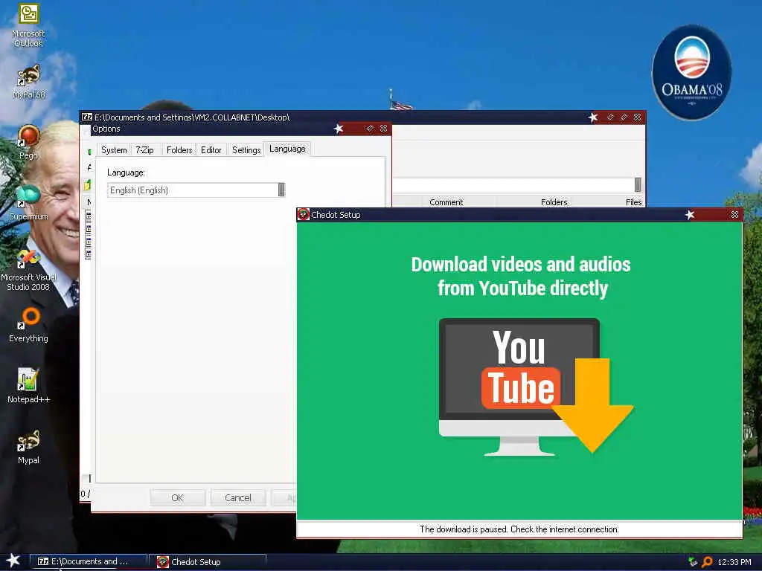Minimize the 7-Zip file manager window
The width and height of the screenshot is (762, 571).
pyautogui.click(x=610, y=117)
